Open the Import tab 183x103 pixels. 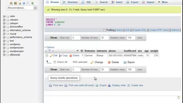(148, 2)
